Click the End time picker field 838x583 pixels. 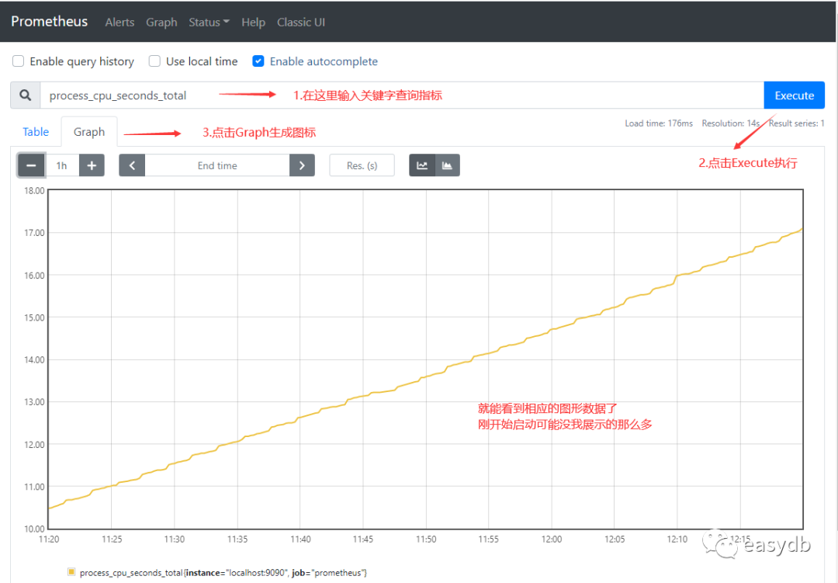coord(217,165)
